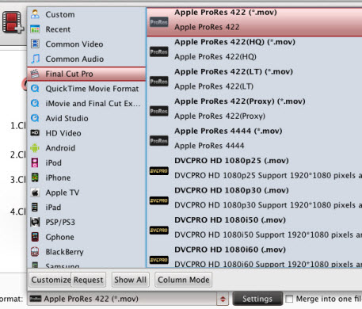This screenshot has width=362, height=309.
Task: Click the PSP/PS3 console icon
Action: point(35,222)
